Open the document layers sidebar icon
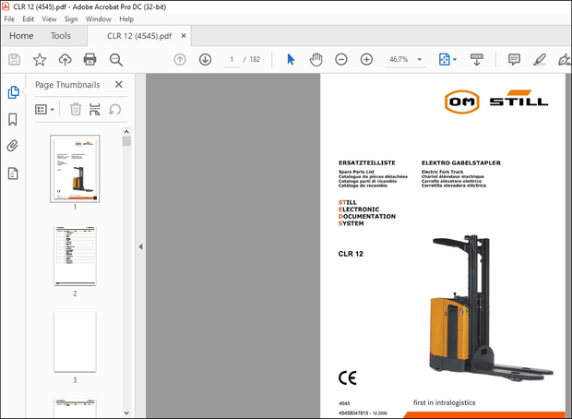This screenshot has width=572, height=419. [13, 174]
